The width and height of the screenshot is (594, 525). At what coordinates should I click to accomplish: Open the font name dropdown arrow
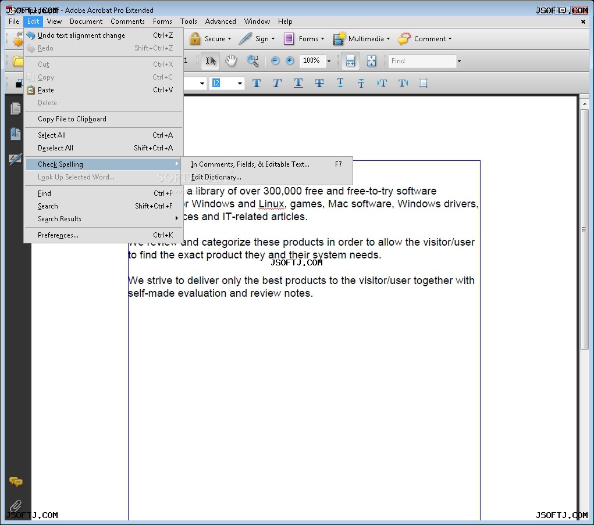[x=202, y=83]
